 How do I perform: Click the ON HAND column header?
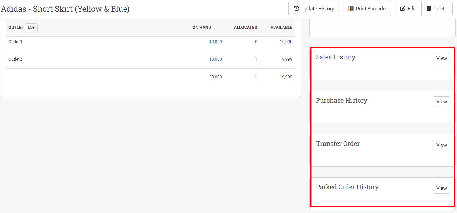(x=202, y=28)
